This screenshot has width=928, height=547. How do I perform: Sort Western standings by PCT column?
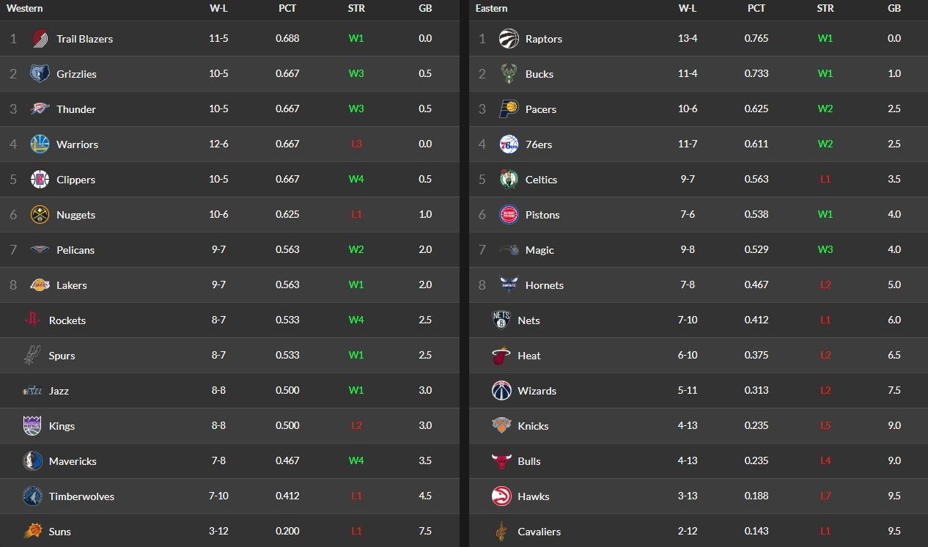tap(287, 9)
